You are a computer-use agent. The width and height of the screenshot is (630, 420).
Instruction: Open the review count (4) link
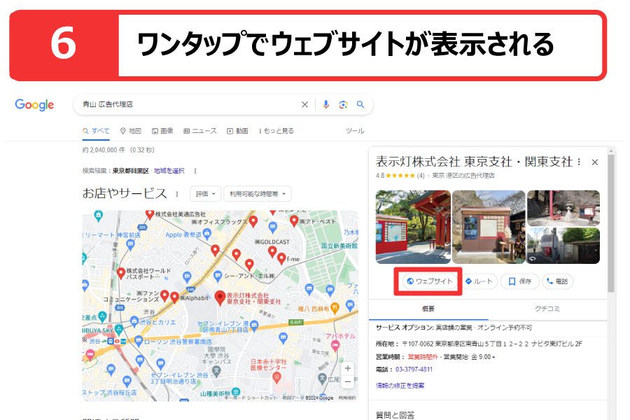[x=420, y=176]
